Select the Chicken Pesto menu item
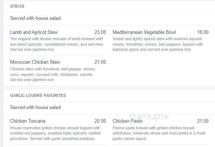Viewport: 215px width, 147px height. pyautogui.click(x=128, y=121)
